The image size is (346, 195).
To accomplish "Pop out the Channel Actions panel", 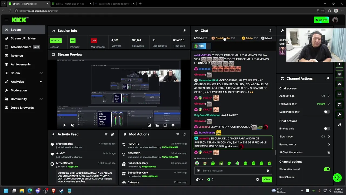I will click(327, 79).
